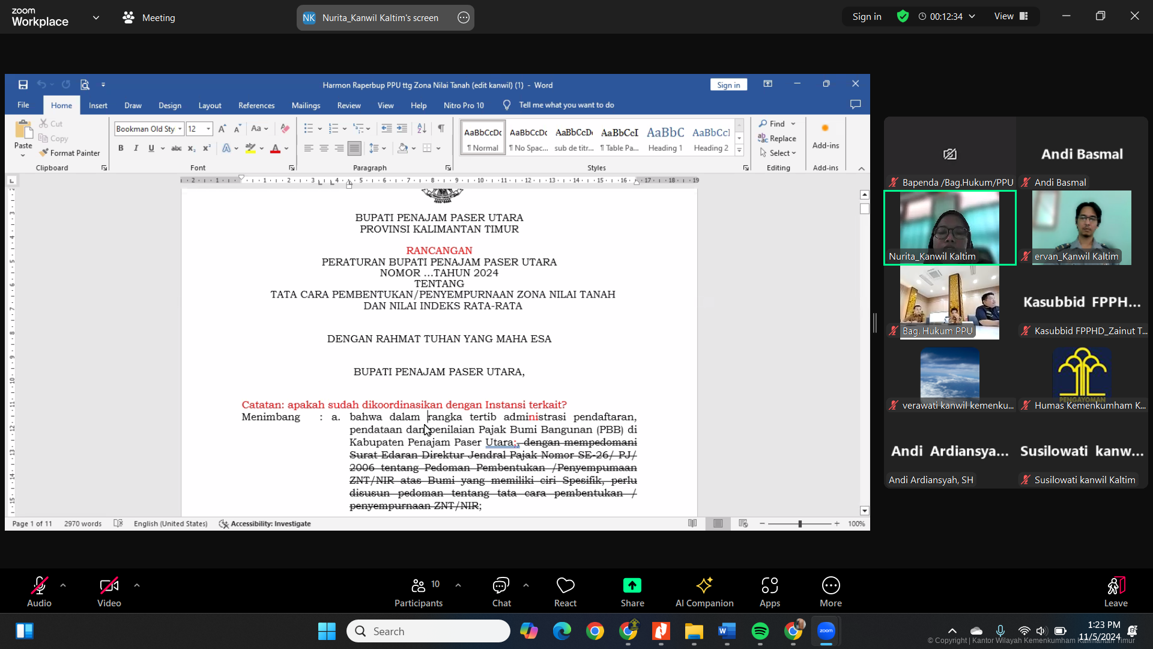This screenshot has width=1153, height=649.
Task: Click the Print Preview icon in Quick Access
Action: tap(85, 85)
